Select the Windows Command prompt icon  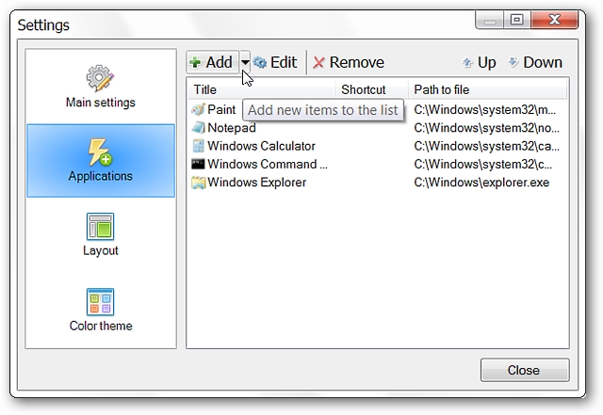pyautogui.click(x=198, y=164)
